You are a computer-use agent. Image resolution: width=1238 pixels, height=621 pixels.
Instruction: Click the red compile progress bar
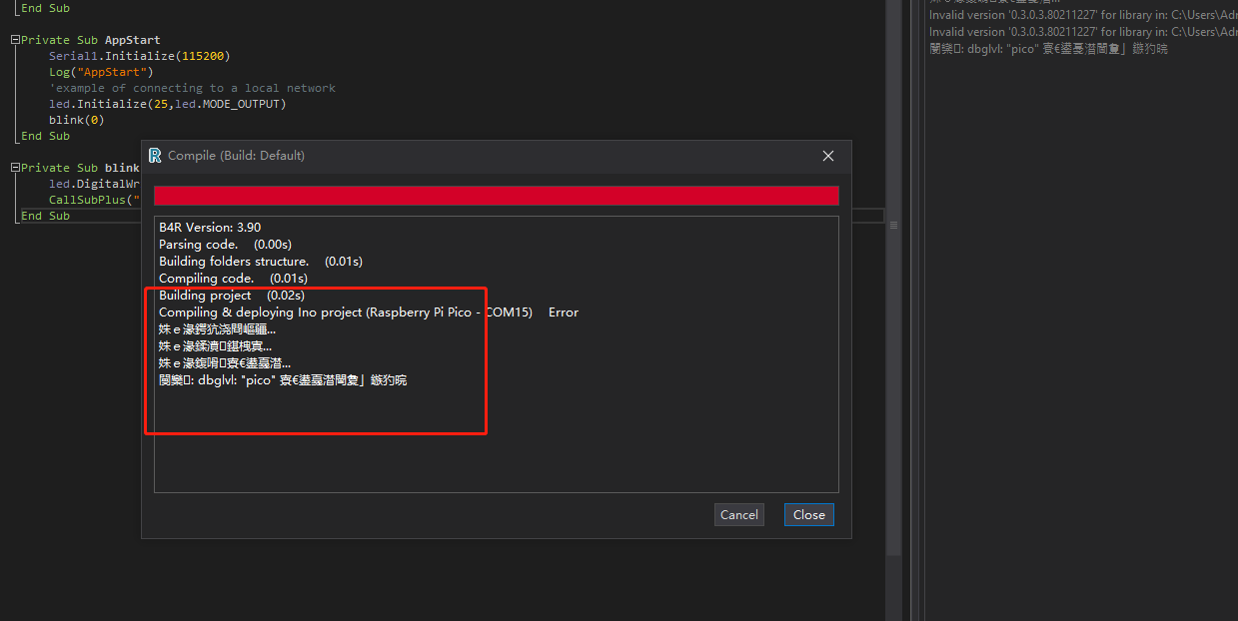click(x=497, y=196)
